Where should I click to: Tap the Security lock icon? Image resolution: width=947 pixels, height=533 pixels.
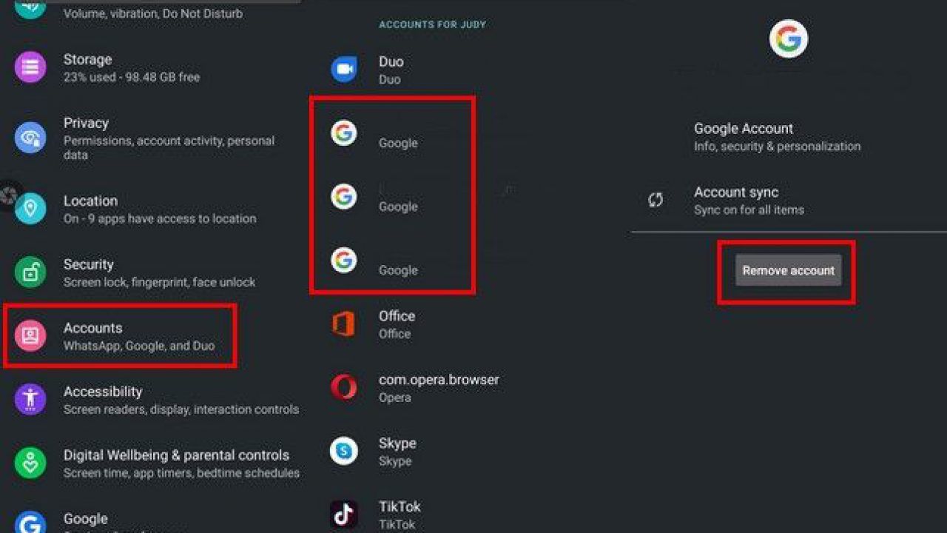tap(30, 272)
